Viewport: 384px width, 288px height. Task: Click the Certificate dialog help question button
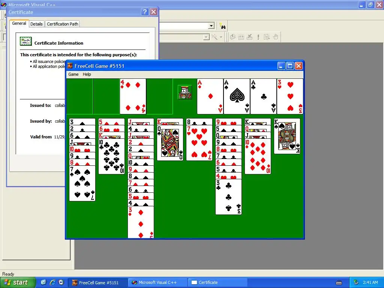[x=145, y=12]
